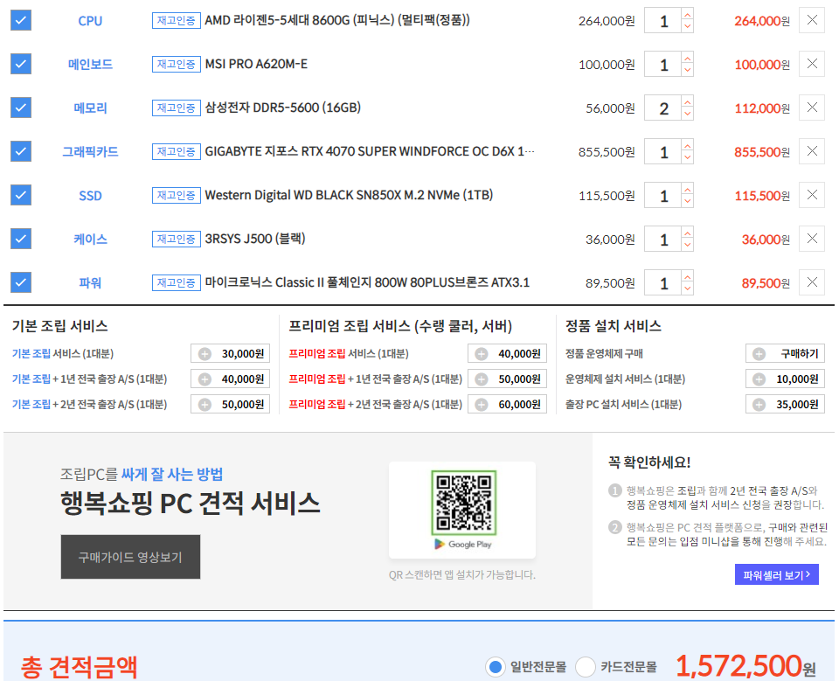
Task: Uncheck the 케이스 row checkbox
Action: click(x=21, y=239)
